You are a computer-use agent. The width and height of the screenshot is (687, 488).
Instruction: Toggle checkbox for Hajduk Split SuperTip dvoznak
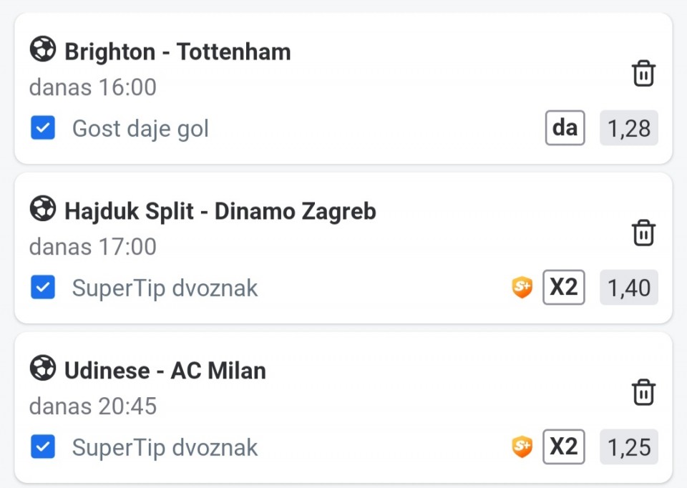click(43, 288)
